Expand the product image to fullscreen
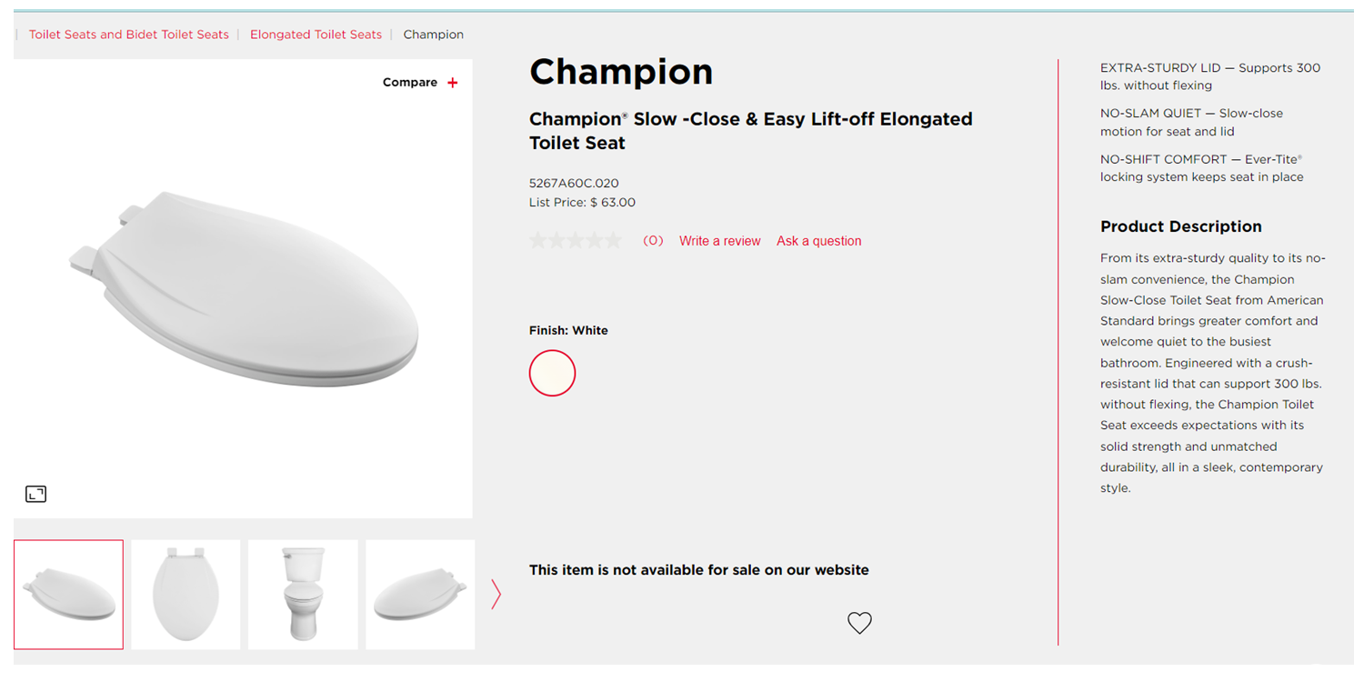 35,494
